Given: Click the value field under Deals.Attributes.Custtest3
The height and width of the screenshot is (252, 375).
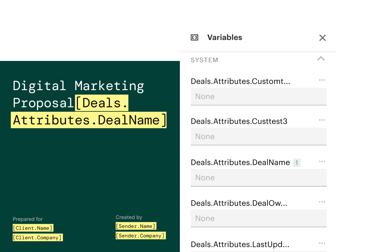Looking at the screenshot, I should pyautogui.click(x=259, y=136).
